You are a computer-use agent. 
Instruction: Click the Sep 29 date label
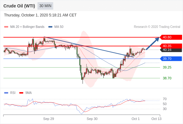[x=49, y=119]
